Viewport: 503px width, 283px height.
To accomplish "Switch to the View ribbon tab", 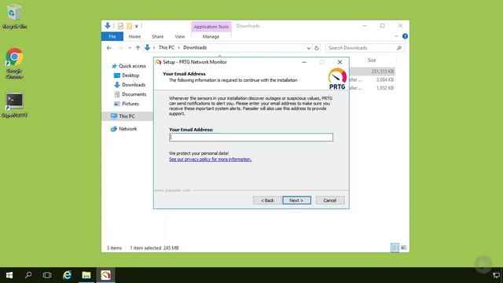I will pos(180,37).
